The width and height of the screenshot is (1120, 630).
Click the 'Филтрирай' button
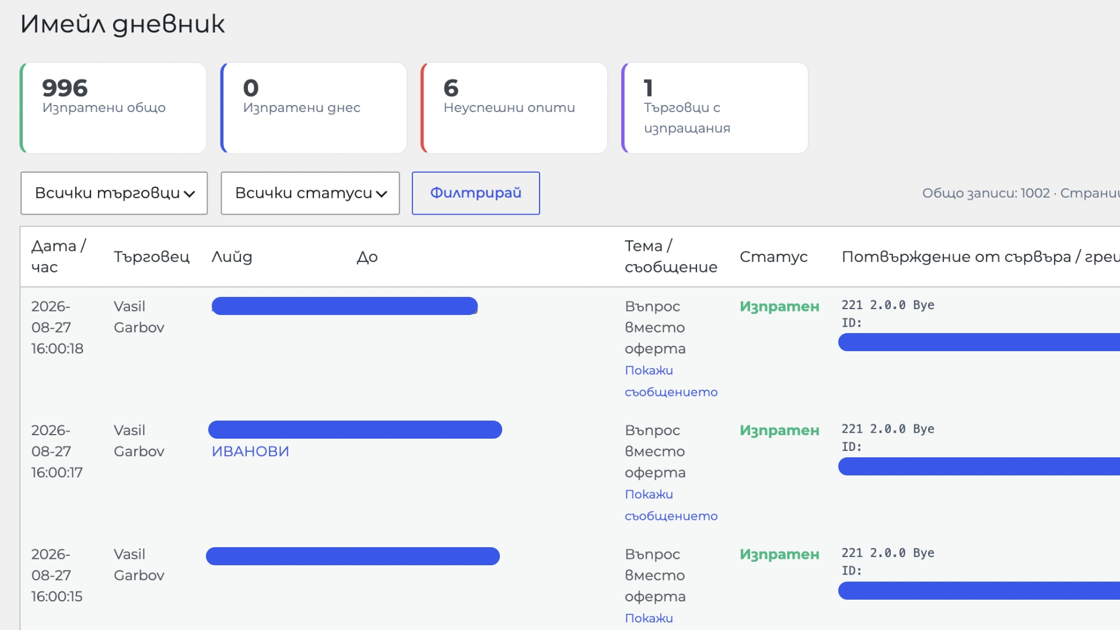(476, 193)
